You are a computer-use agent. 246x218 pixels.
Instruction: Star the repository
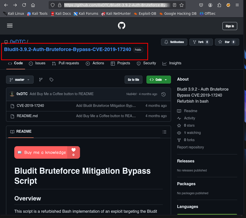(x=227, y=42)
